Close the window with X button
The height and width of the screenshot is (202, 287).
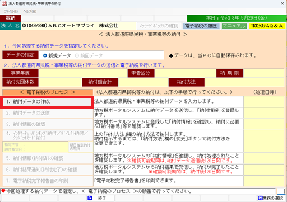(x=283, y=3)
